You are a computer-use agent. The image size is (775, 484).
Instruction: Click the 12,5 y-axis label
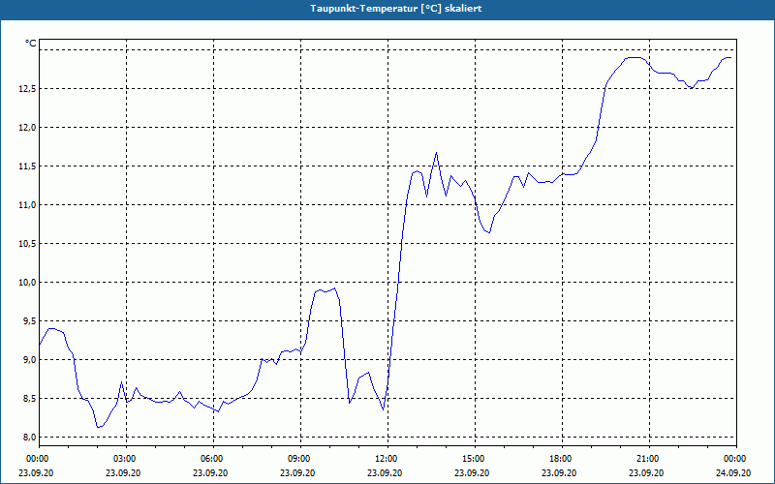click(x=28, y=89)
